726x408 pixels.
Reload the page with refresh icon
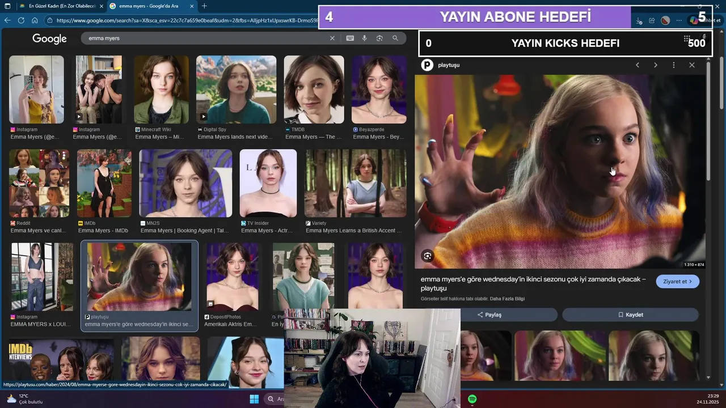coord(21,20)
